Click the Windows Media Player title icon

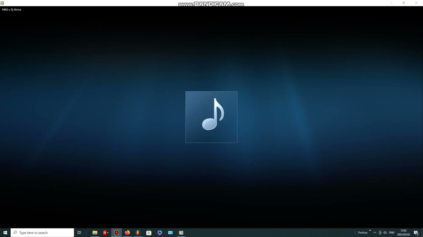(2, 3)
